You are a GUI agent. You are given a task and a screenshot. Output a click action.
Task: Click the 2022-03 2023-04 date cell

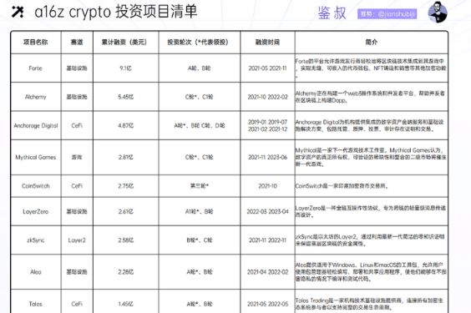(x=267, y=211)
